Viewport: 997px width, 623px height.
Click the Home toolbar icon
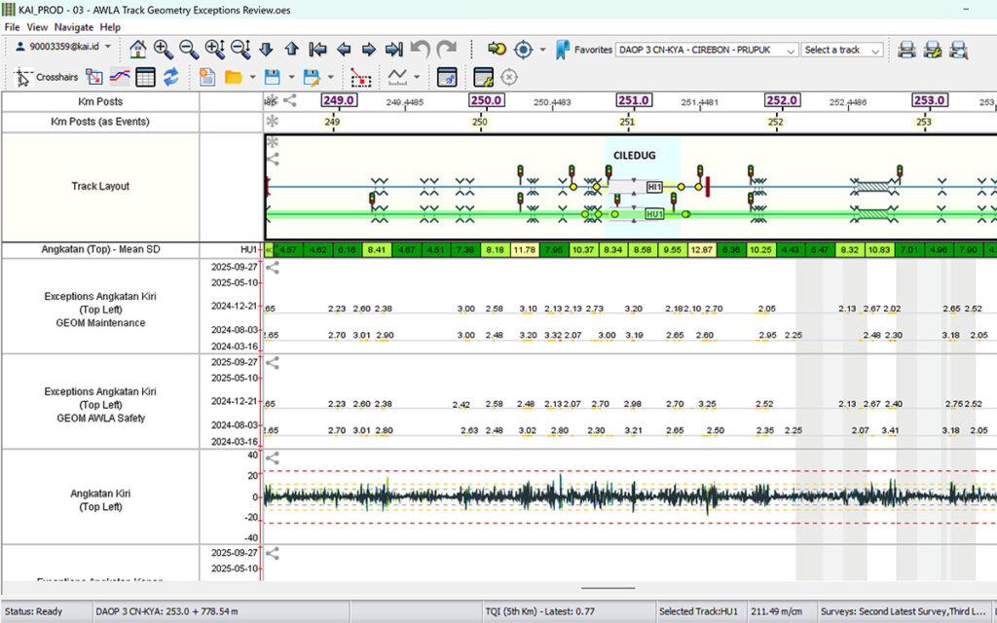click(x=136, y=49)
